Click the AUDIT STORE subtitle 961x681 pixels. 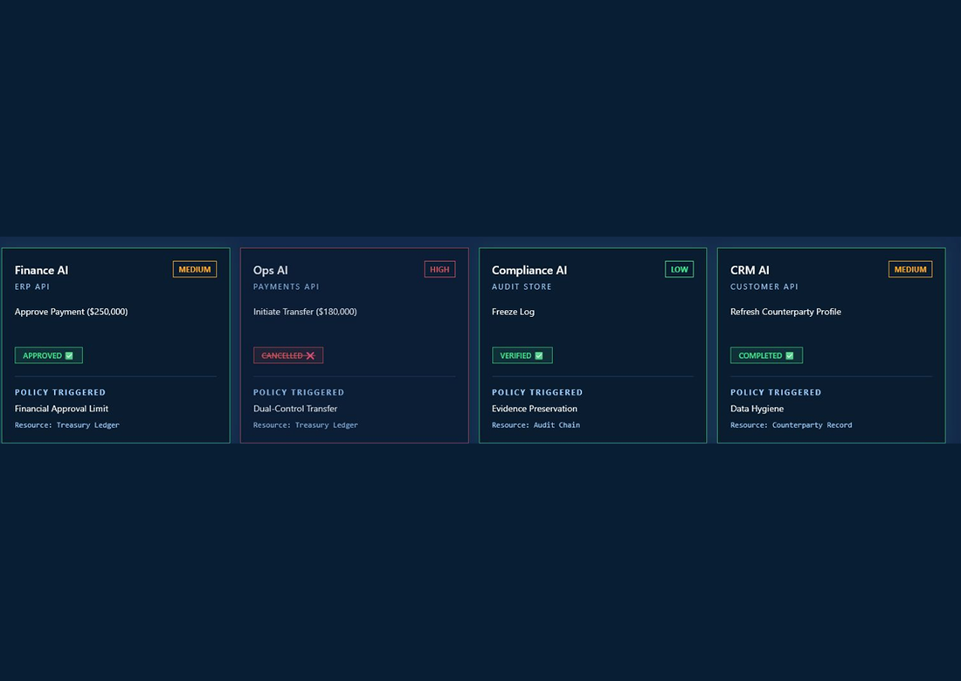522,286
